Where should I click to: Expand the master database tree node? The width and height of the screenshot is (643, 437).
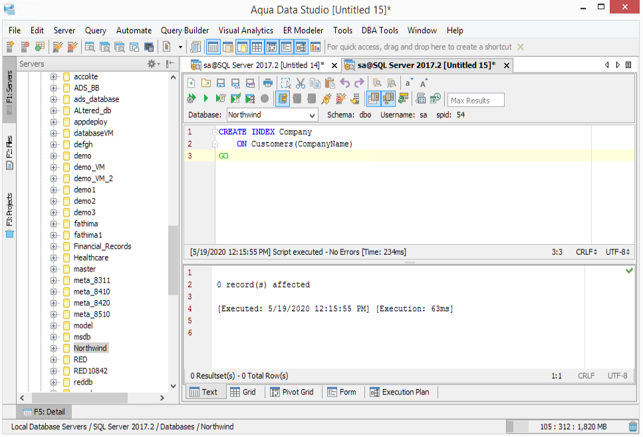coord(54,269)
